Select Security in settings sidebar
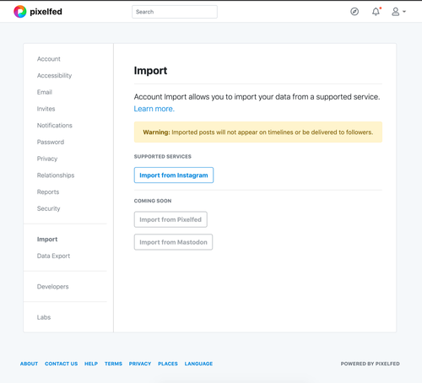 [x=48, y=208]
